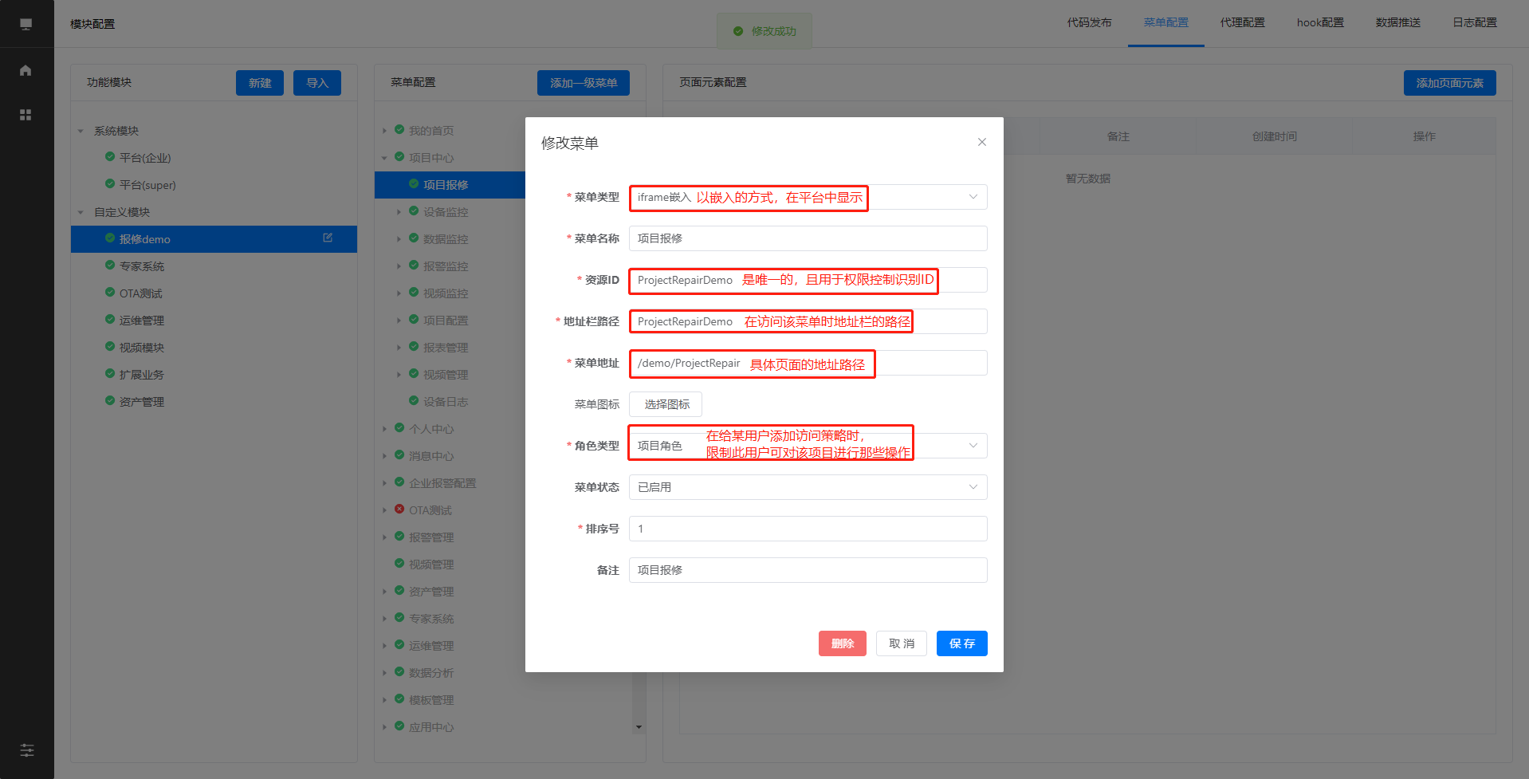Focus the 排序号 input field

(x=808, y=529)
